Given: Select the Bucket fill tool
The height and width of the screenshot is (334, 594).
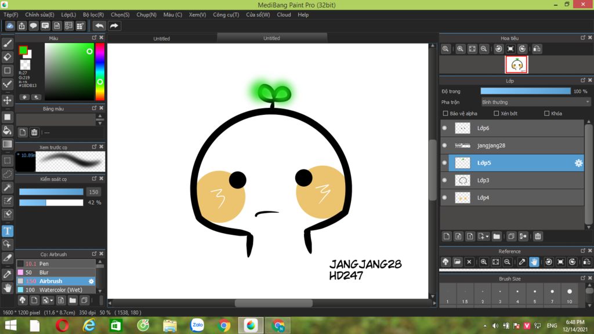Looking at the screenshot, I should (x=8, y=130).
